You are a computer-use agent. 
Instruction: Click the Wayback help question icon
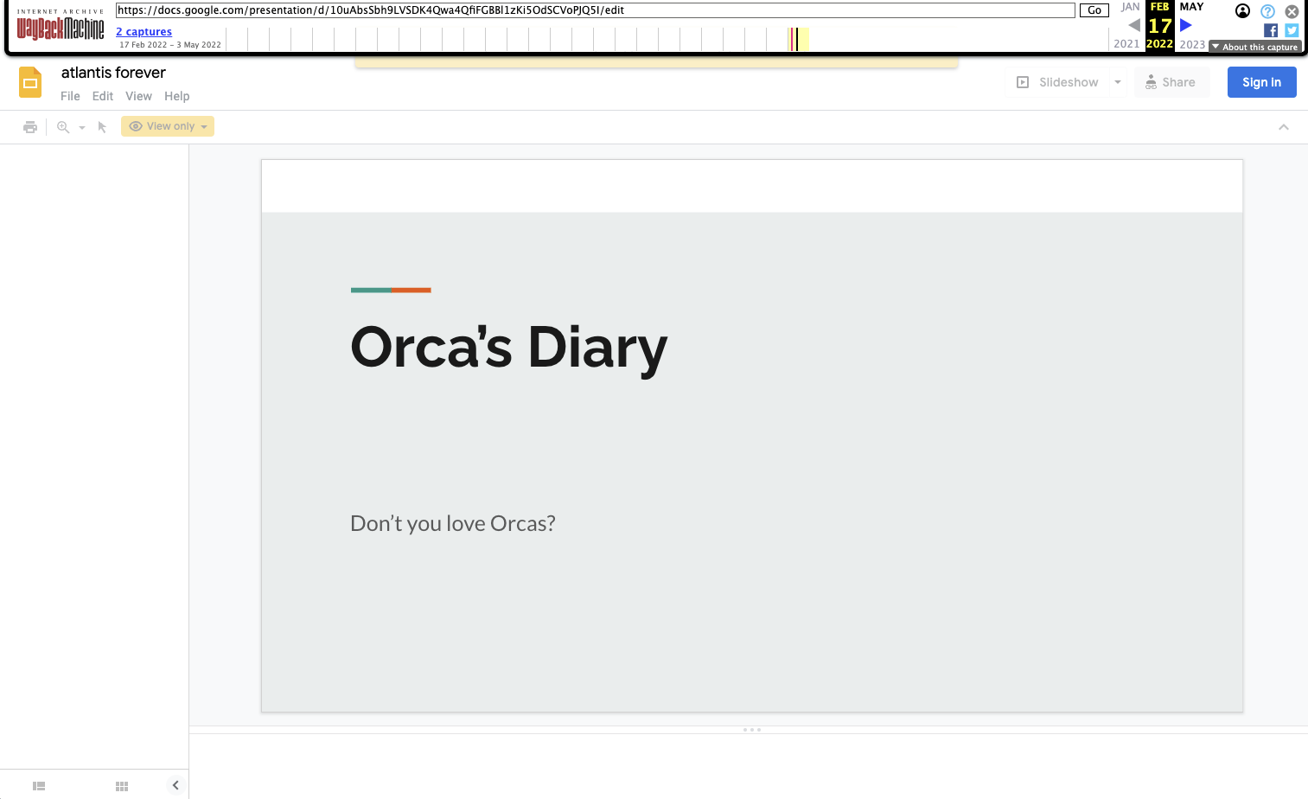tap(1267, 11)
